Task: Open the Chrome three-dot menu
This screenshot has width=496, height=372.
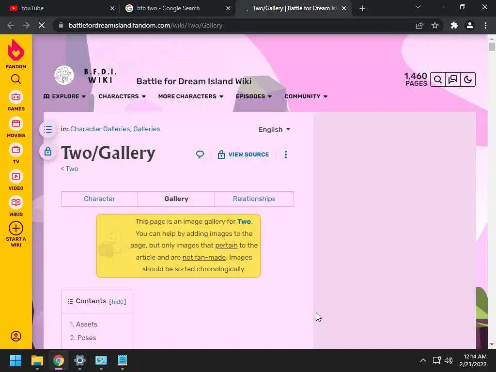Action: pos(485,25)
